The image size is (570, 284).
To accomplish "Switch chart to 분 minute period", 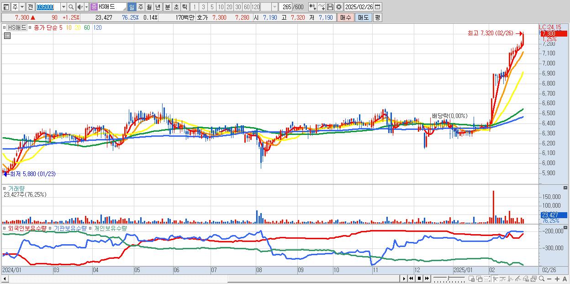I will tap(167, 7).
